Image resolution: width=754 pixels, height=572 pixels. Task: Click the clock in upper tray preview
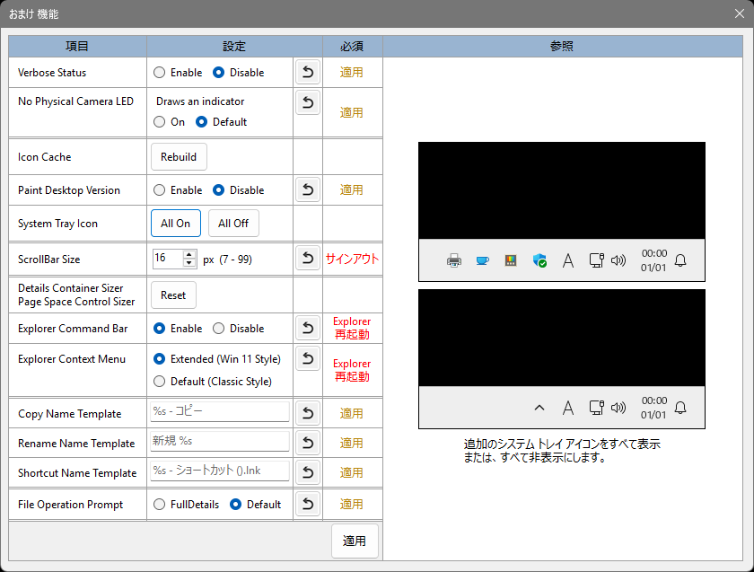coord(654,260)
